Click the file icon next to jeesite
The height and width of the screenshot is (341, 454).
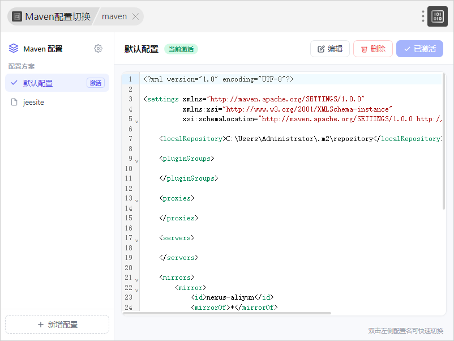(x=14, y=103)
